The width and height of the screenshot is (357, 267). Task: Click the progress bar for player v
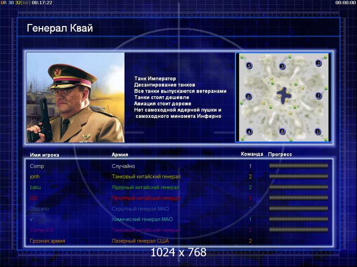pyautogui.click(x=299, y=219)
